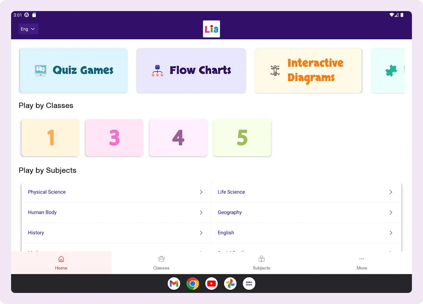Open the Lia logo in header
Viewport: 423px width, 304px height.
211,29
